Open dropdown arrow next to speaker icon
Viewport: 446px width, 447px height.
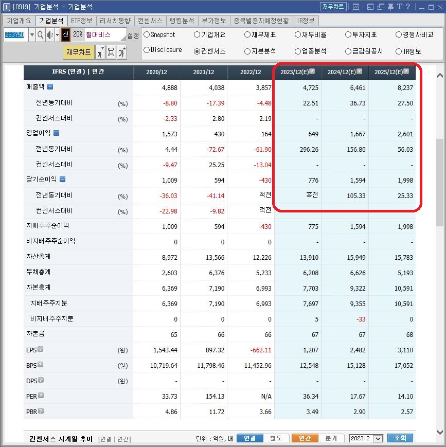coord(57,35)
